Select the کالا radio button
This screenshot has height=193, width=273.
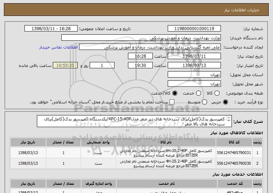pos(217,93)
